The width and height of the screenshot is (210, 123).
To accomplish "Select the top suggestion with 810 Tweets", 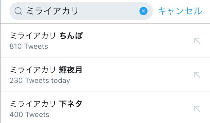I will coord(105,41).
